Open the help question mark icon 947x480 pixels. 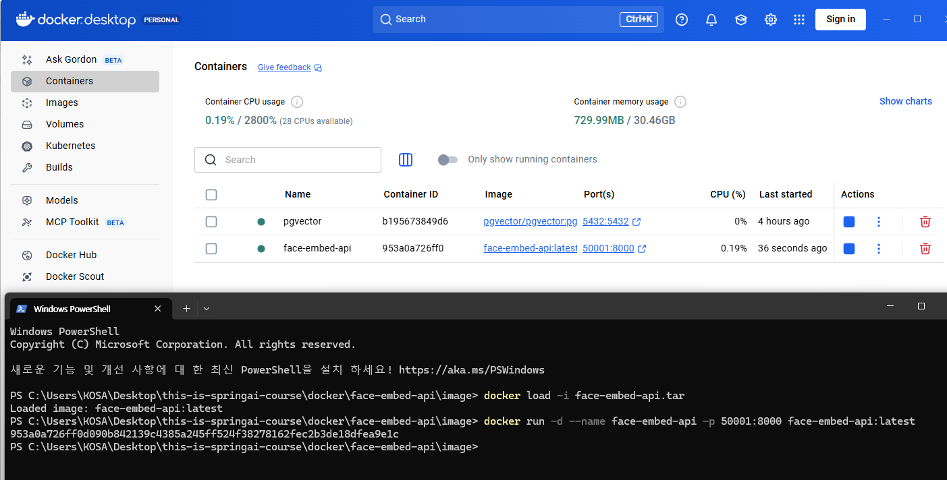tap(682, 20)
